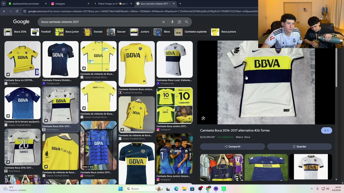This screenshot has width=344, height=193.
Task: Open the taskbar app with purple circle icon
Action: tap(216, 189)
